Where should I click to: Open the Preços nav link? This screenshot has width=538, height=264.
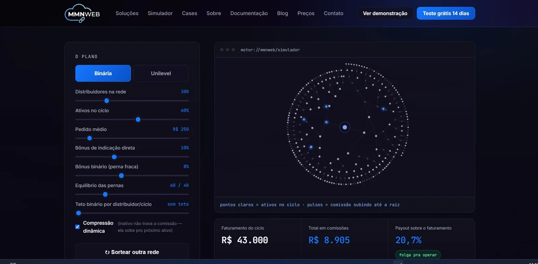click(x=306, y=13)
